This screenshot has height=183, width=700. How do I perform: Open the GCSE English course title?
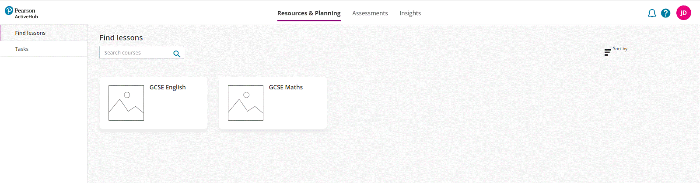[x=168, y=87]
